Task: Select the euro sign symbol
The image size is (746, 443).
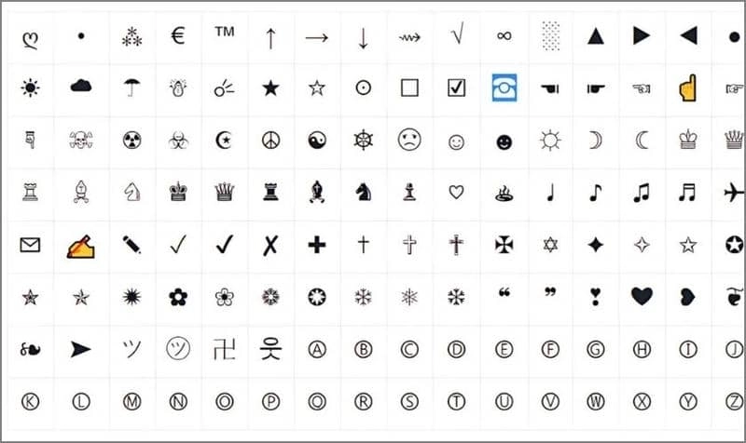Action: tap(178, 35)
